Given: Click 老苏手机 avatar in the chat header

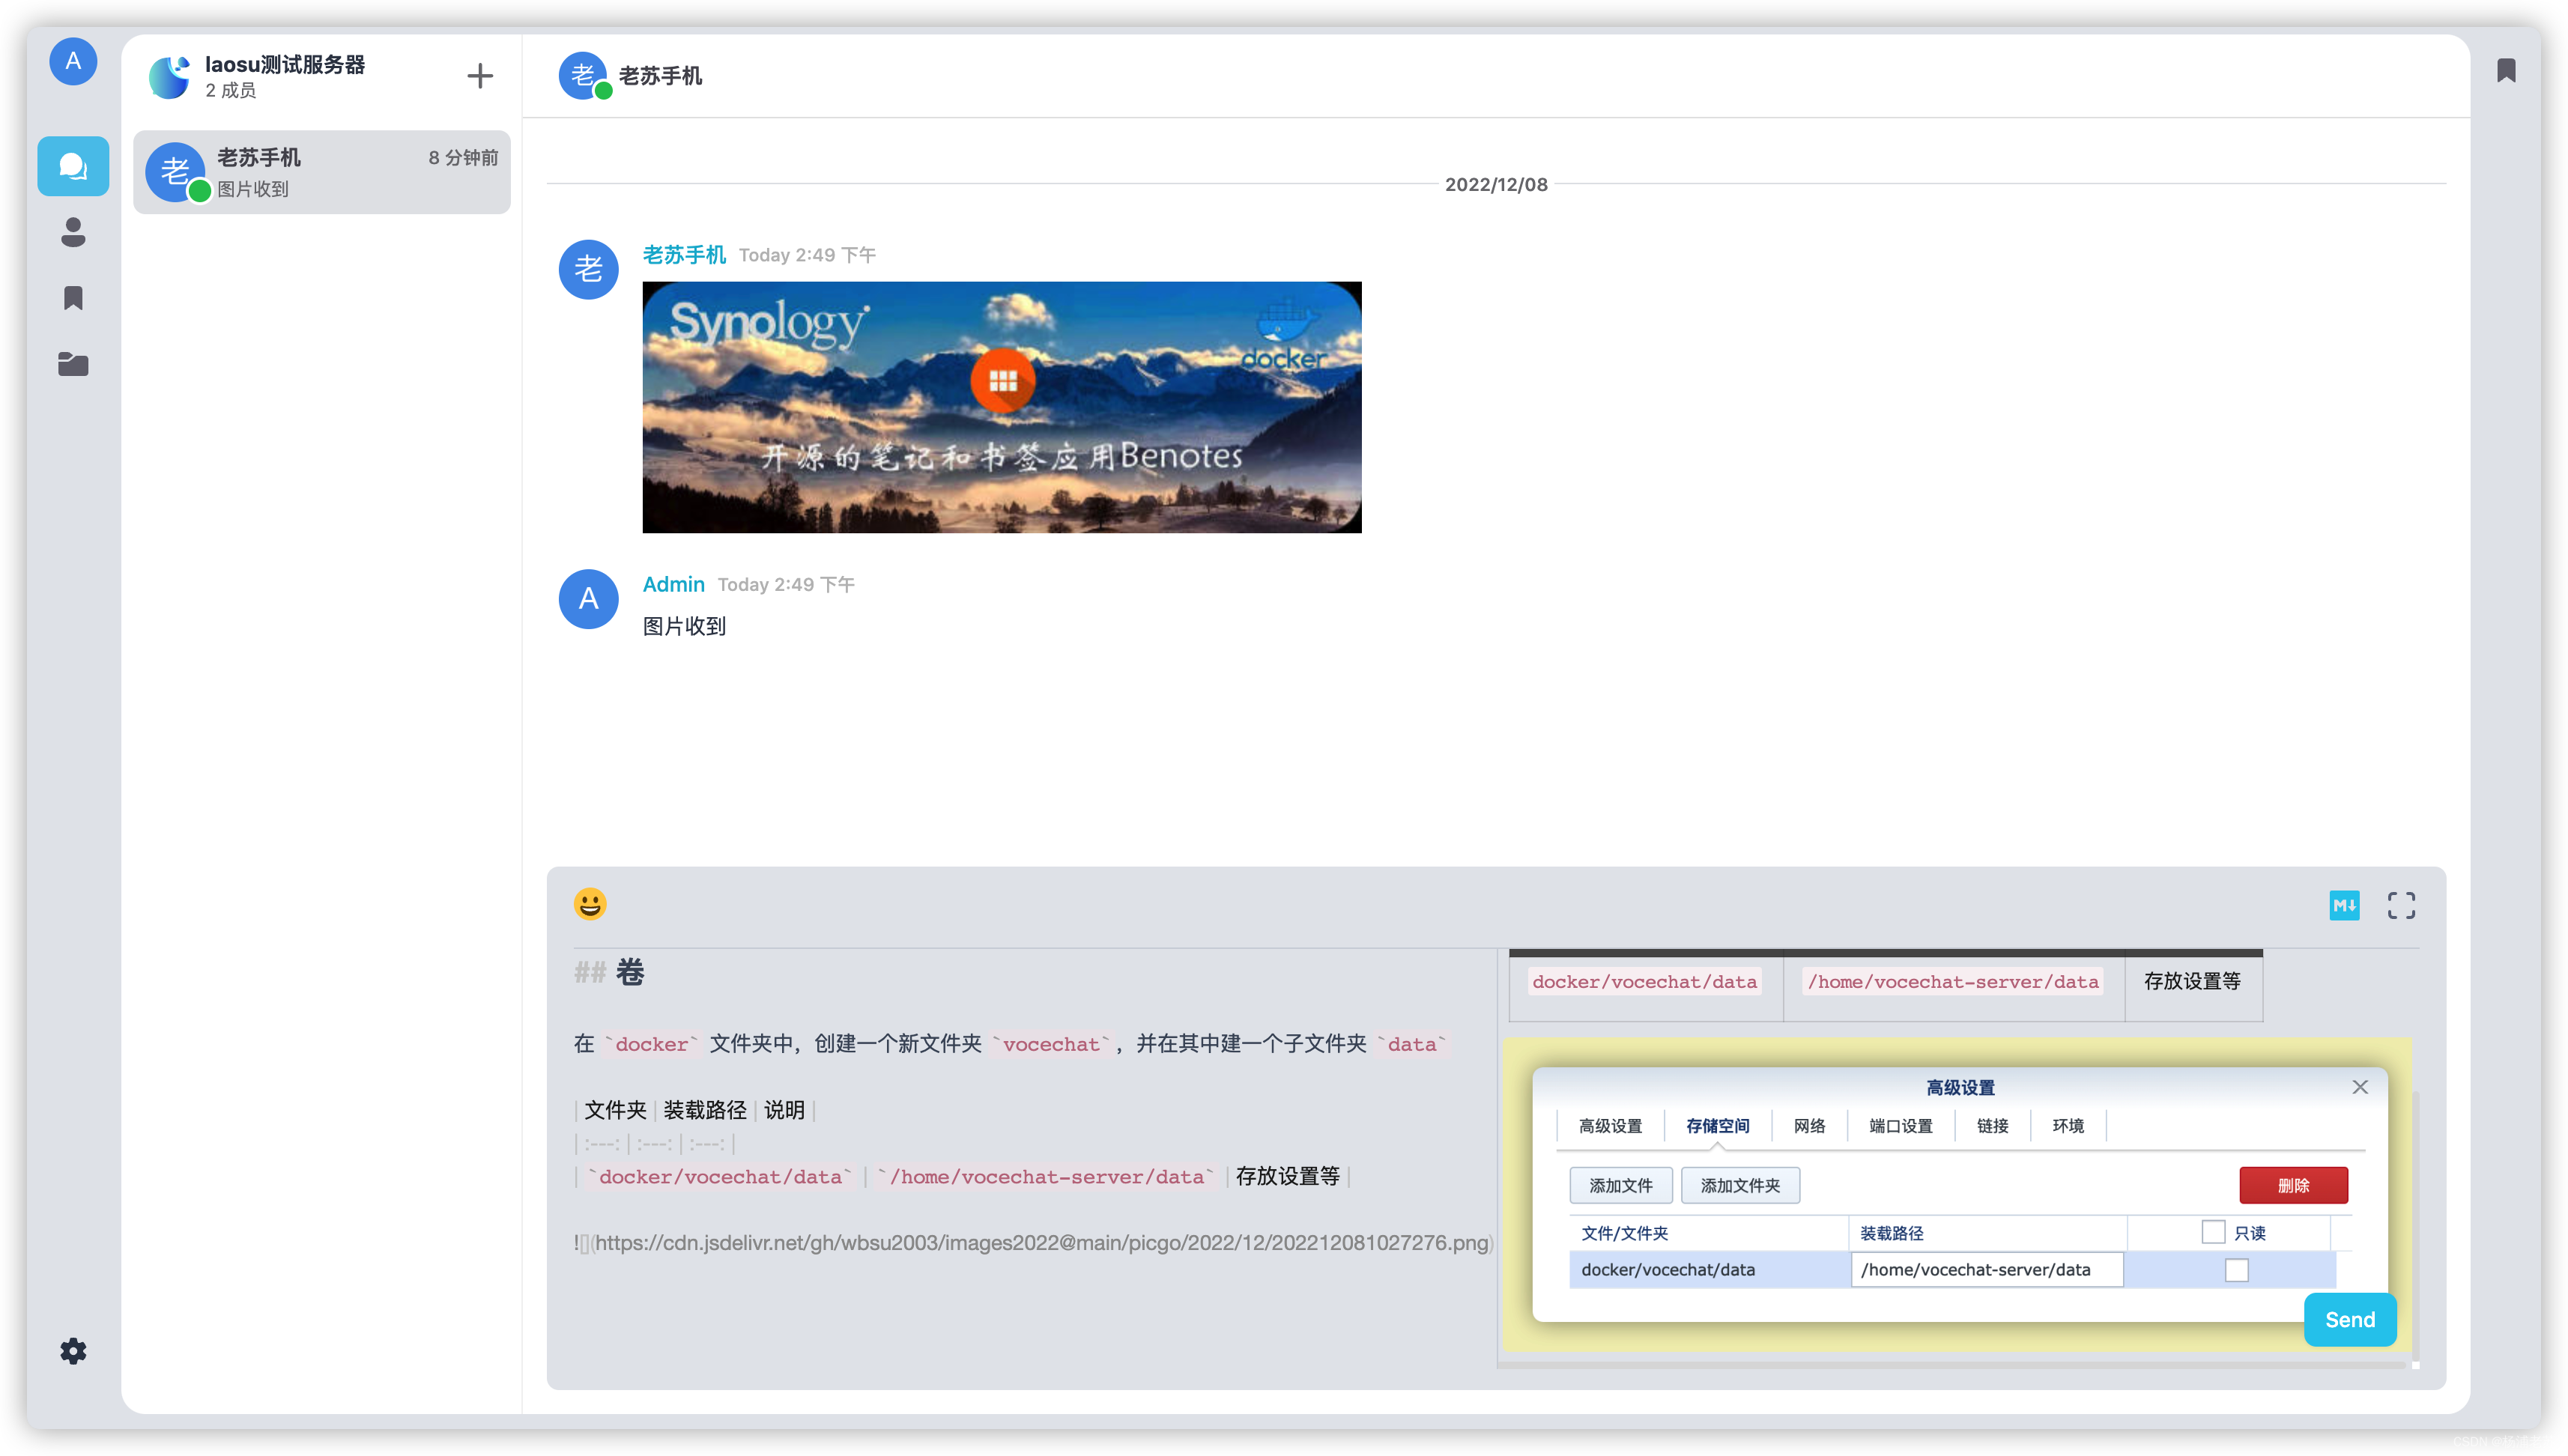Looking at the screenshot, I should 583,75.
